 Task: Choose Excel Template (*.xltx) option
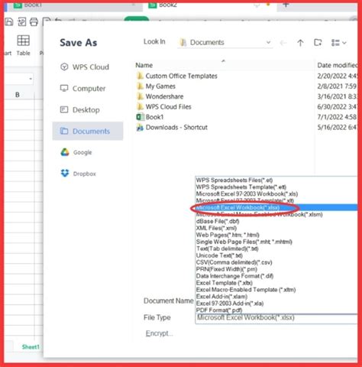click(276, 283)
